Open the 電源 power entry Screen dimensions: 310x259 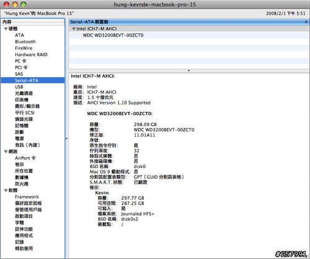pyautogui.click(x=19, y=138)
